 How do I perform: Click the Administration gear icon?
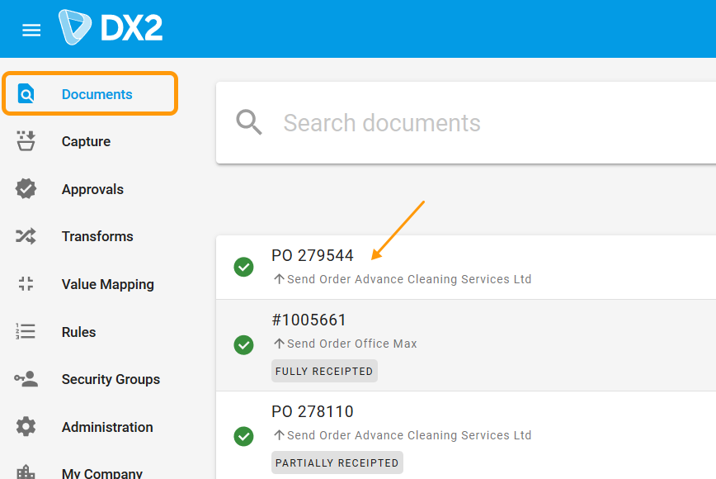click(25, 426)
